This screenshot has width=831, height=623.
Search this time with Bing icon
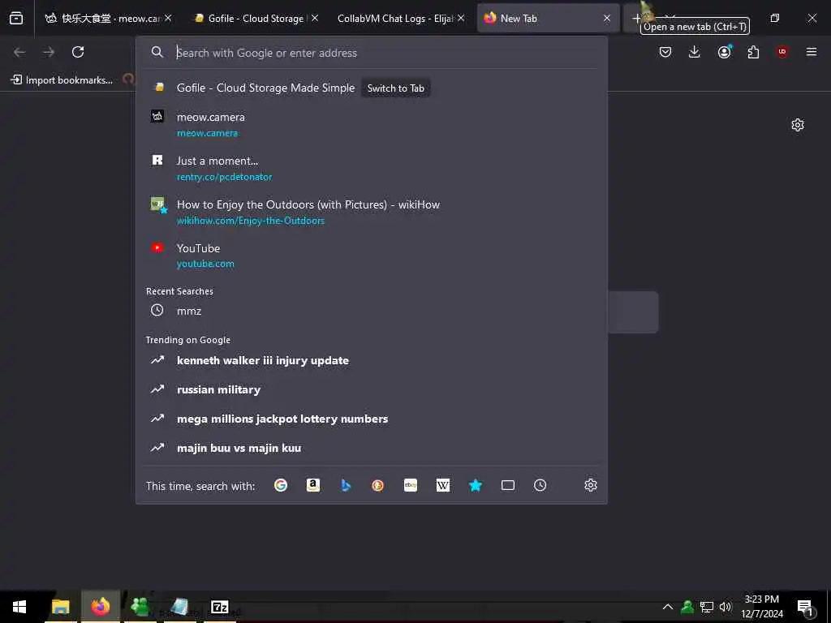[346, 485]
